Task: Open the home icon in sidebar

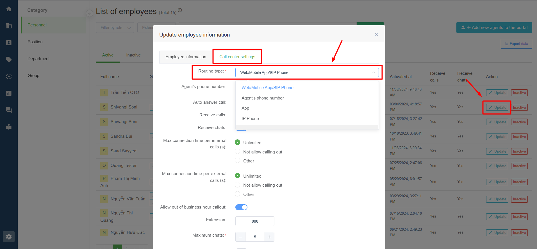Action: 9,9
